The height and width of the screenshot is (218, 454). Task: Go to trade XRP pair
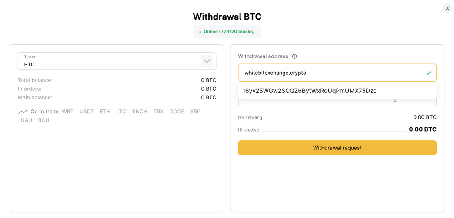pyautogui.click(x=195, y=112)
